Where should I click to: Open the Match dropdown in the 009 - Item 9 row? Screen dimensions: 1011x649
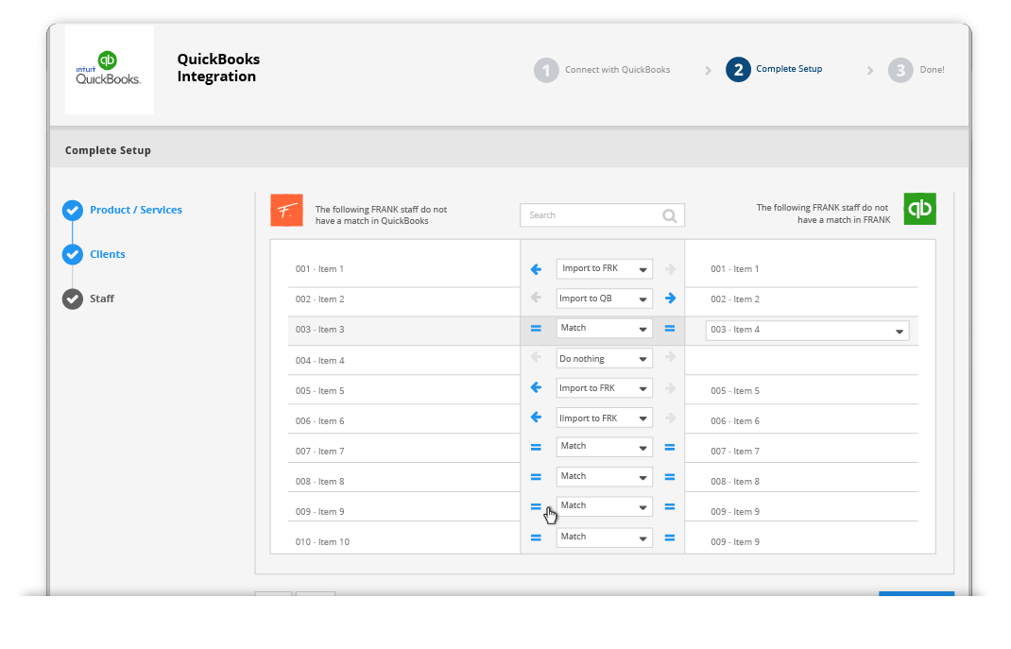tap(604, 506)
